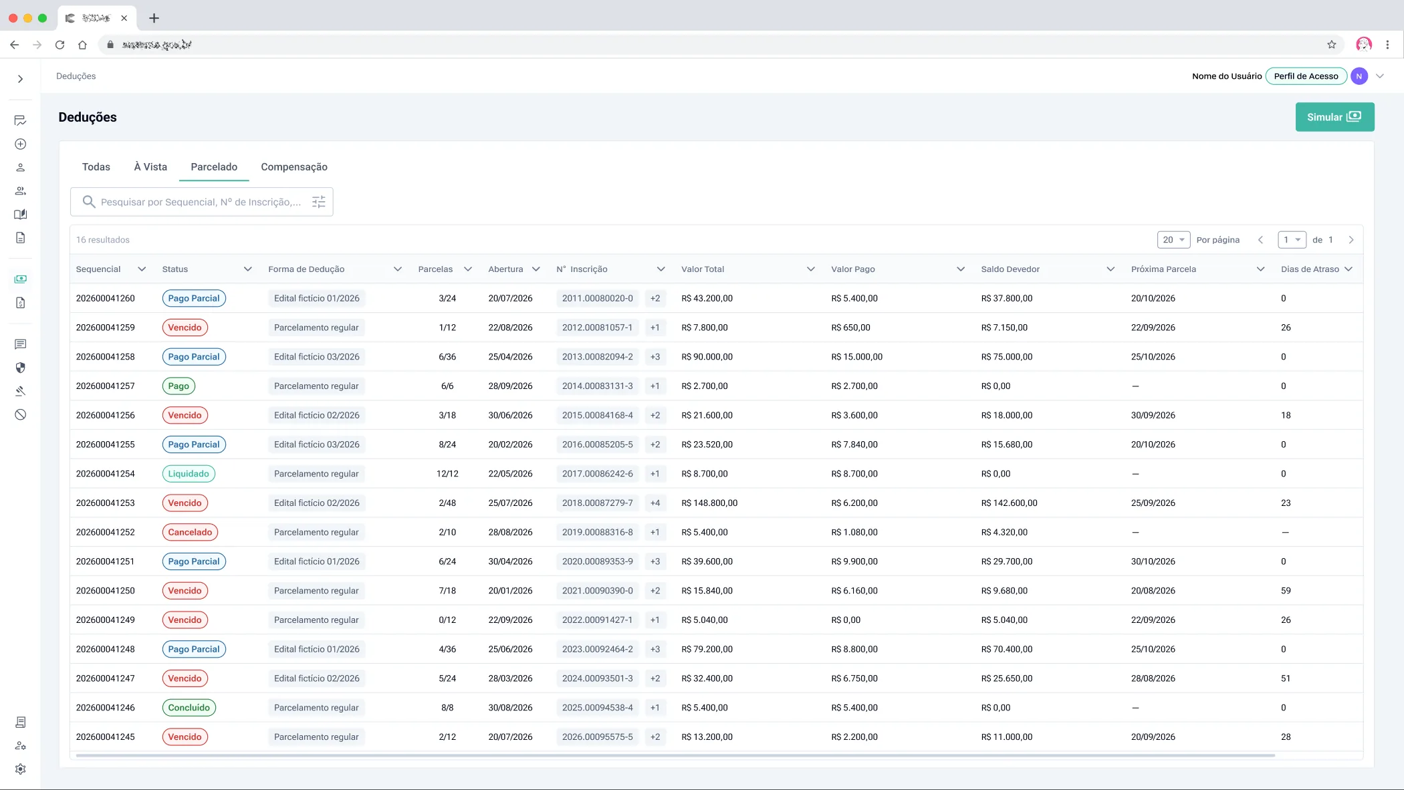Open the flag icon in the sidebar
This screenshot has height=790, width=1404.
tap(21, 120)
